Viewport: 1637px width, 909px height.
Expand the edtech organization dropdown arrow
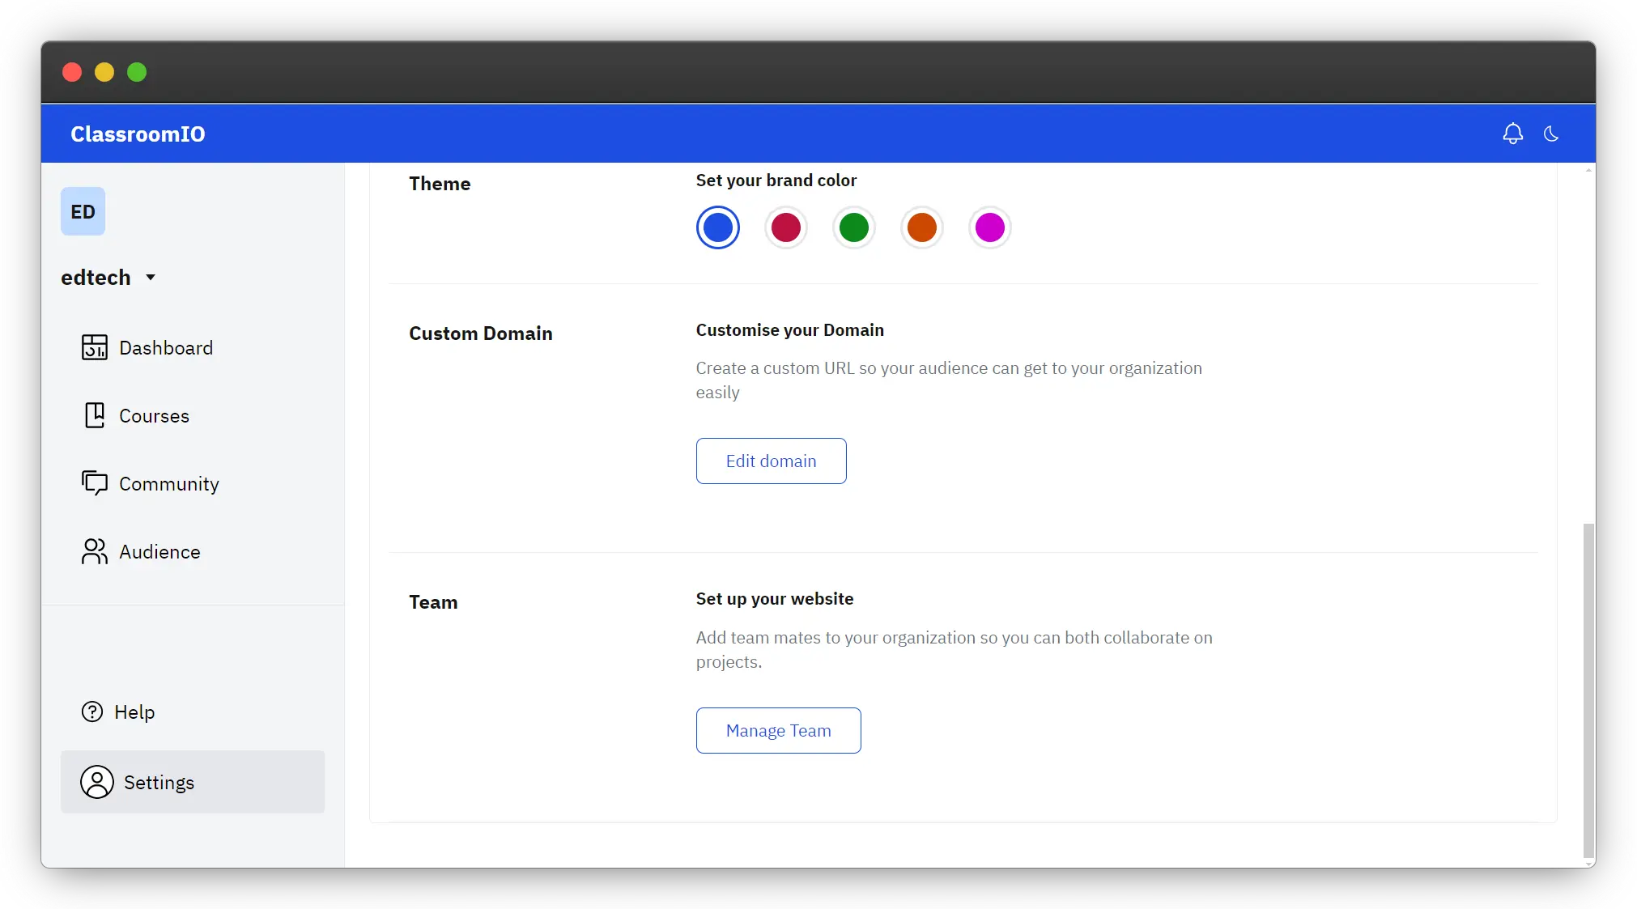pyautogui.click(x=150, y=278)
